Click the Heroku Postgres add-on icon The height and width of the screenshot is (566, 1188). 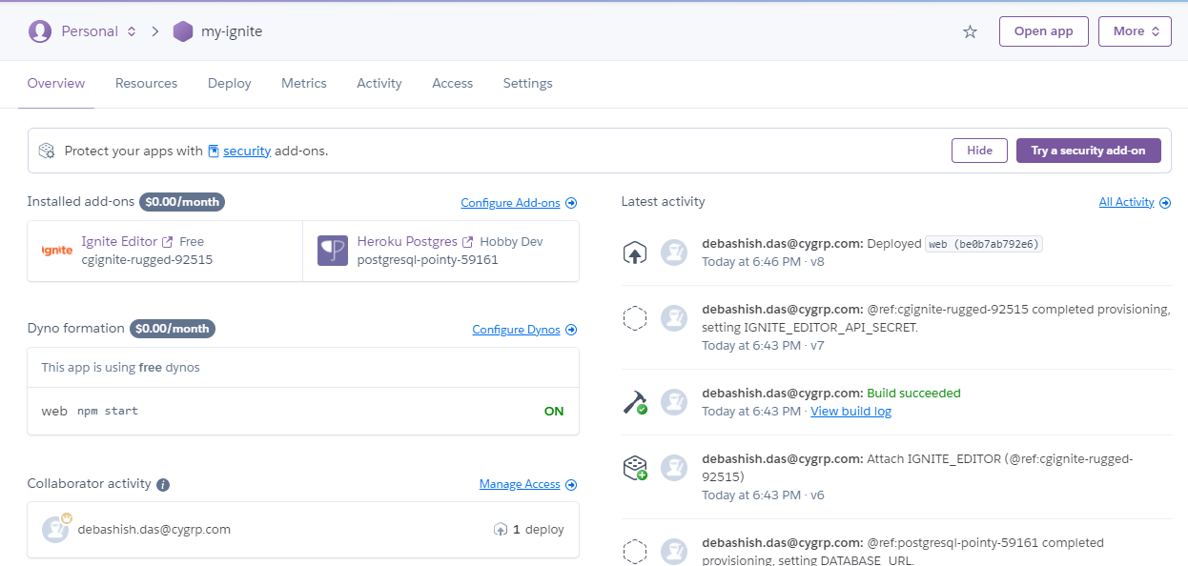tap(333, 251)
